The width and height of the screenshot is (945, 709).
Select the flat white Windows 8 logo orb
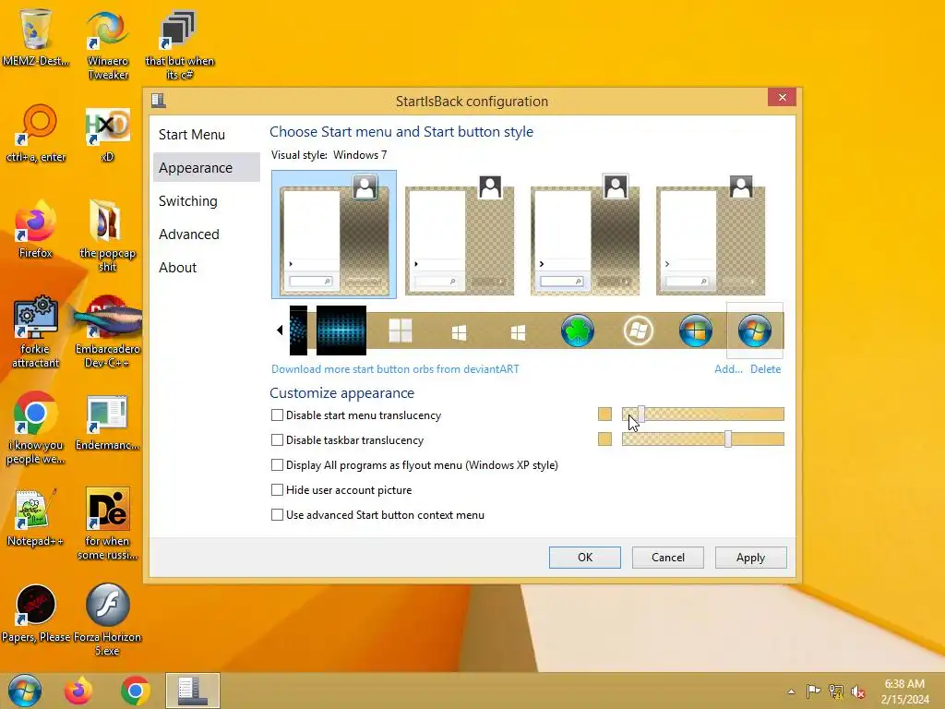coord(460,332)
